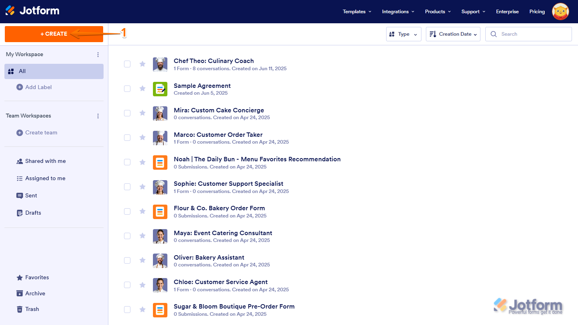Expand the Type filter dropdown
This screenshot has width=578, height=325.
403,34
